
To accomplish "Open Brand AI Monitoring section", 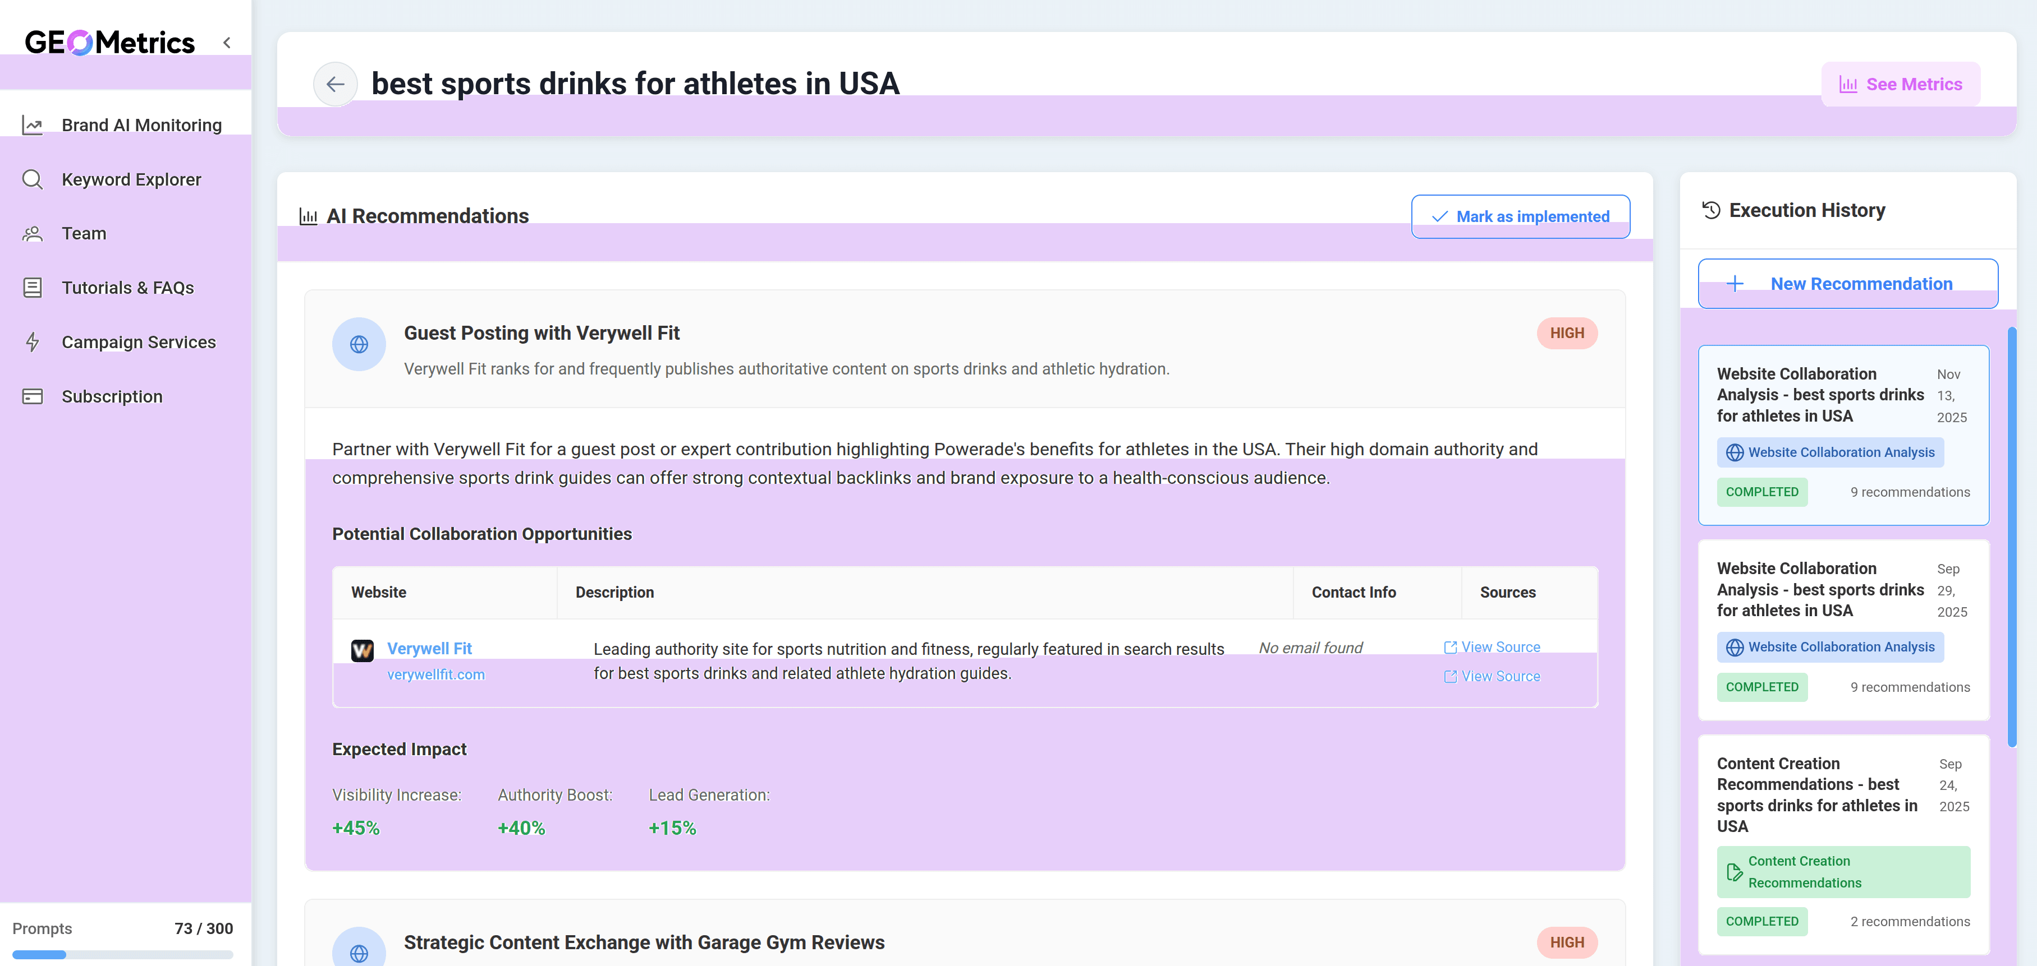I will click(126, 125).
